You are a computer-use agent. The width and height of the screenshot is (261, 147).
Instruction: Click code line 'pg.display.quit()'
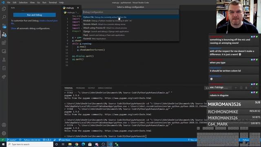click(83, 56)
